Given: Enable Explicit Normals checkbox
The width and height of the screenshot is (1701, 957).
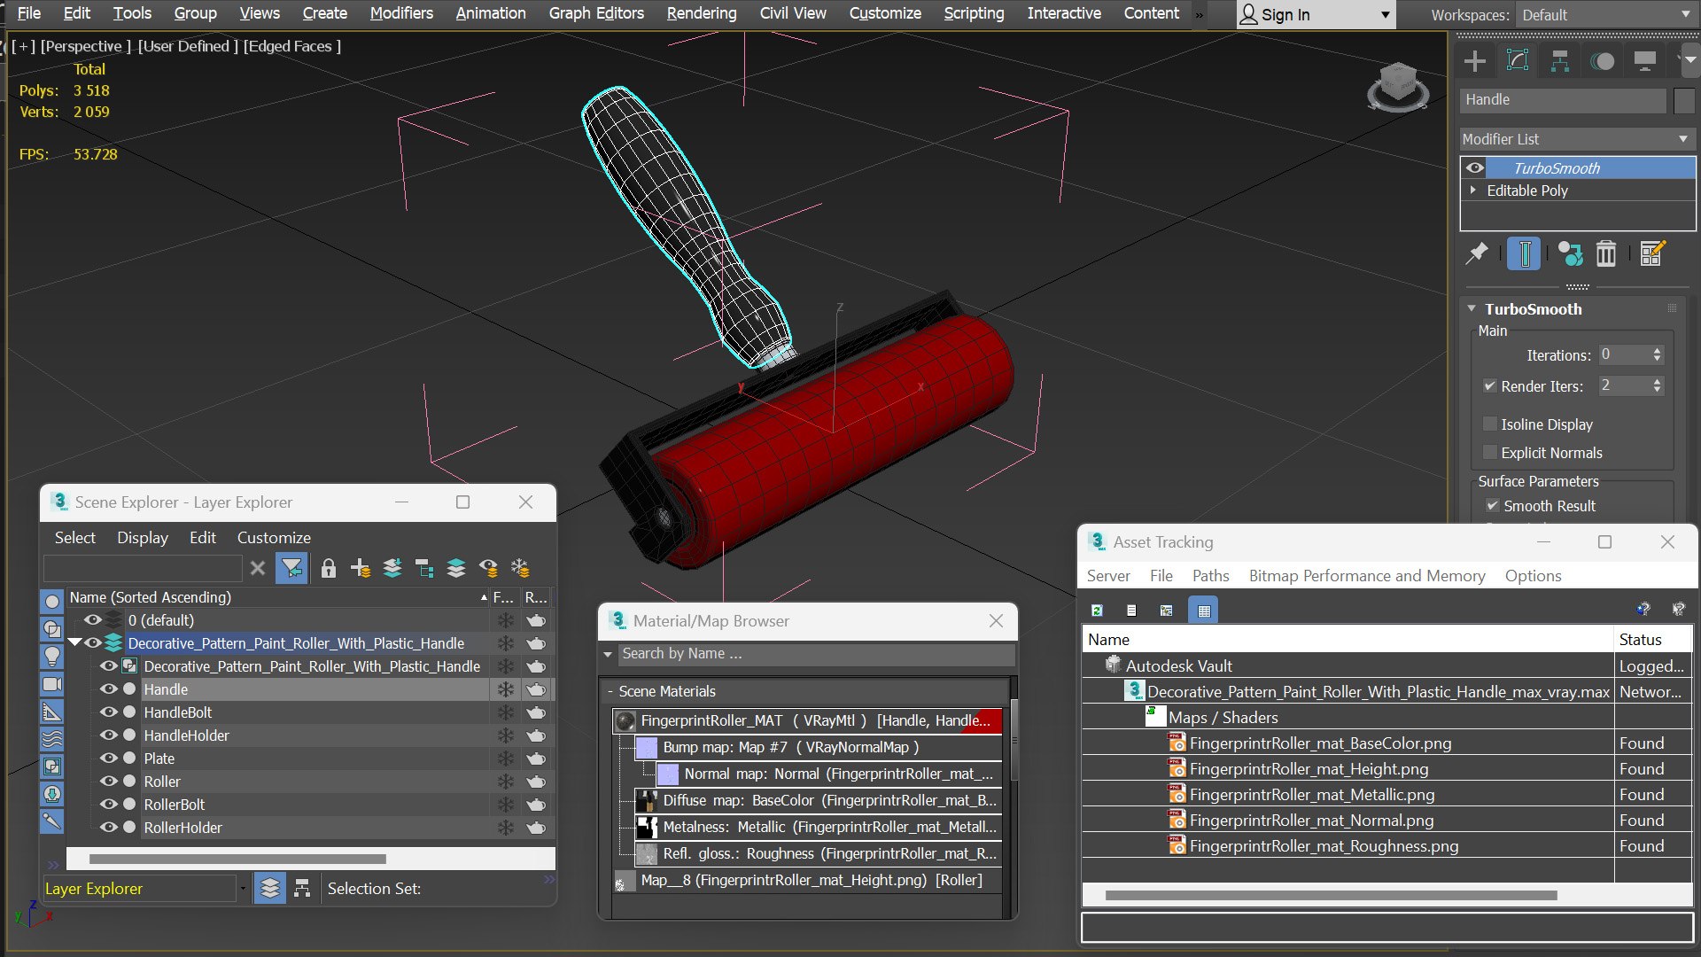Looking at the screenshot, I should pos(1490,453).
